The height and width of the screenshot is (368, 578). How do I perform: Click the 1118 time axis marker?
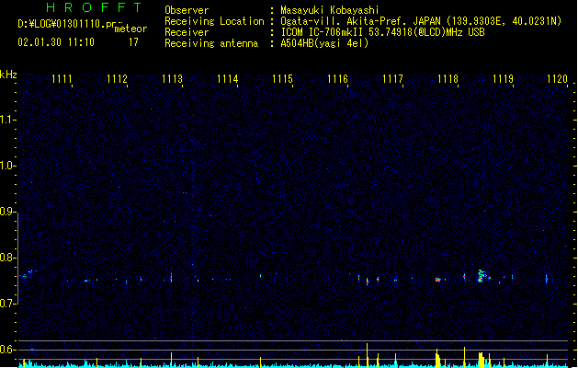click(x=448, y=79)
